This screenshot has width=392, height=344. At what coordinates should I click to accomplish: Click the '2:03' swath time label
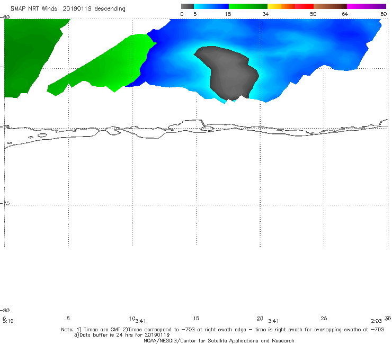click(376, 321)
